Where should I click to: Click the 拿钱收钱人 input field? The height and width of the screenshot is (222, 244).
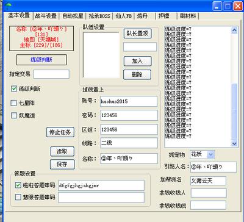click(x=209, y=193)
